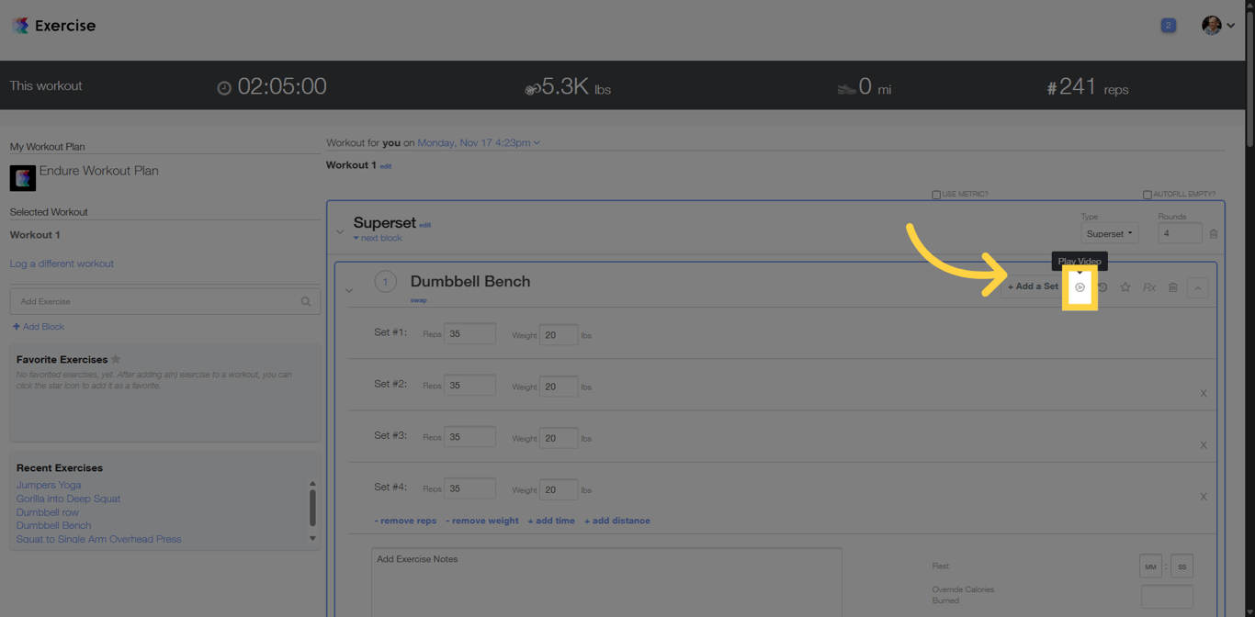Click the up-arrow button on Dumbbell Bench

pos(1198,288)
